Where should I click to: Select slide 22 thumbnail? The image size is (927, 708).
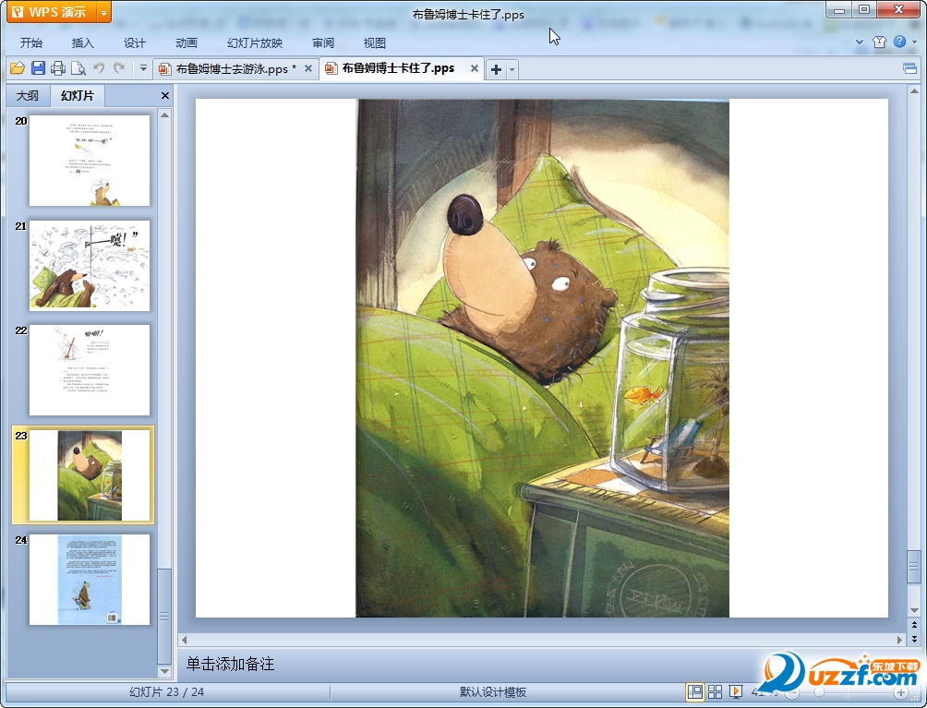pos(90,370)
